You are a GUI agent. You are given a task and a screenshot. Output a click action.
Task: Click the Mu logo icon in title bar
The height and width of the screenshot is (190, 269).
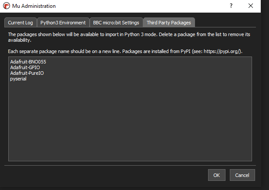(x=7, y=6)
